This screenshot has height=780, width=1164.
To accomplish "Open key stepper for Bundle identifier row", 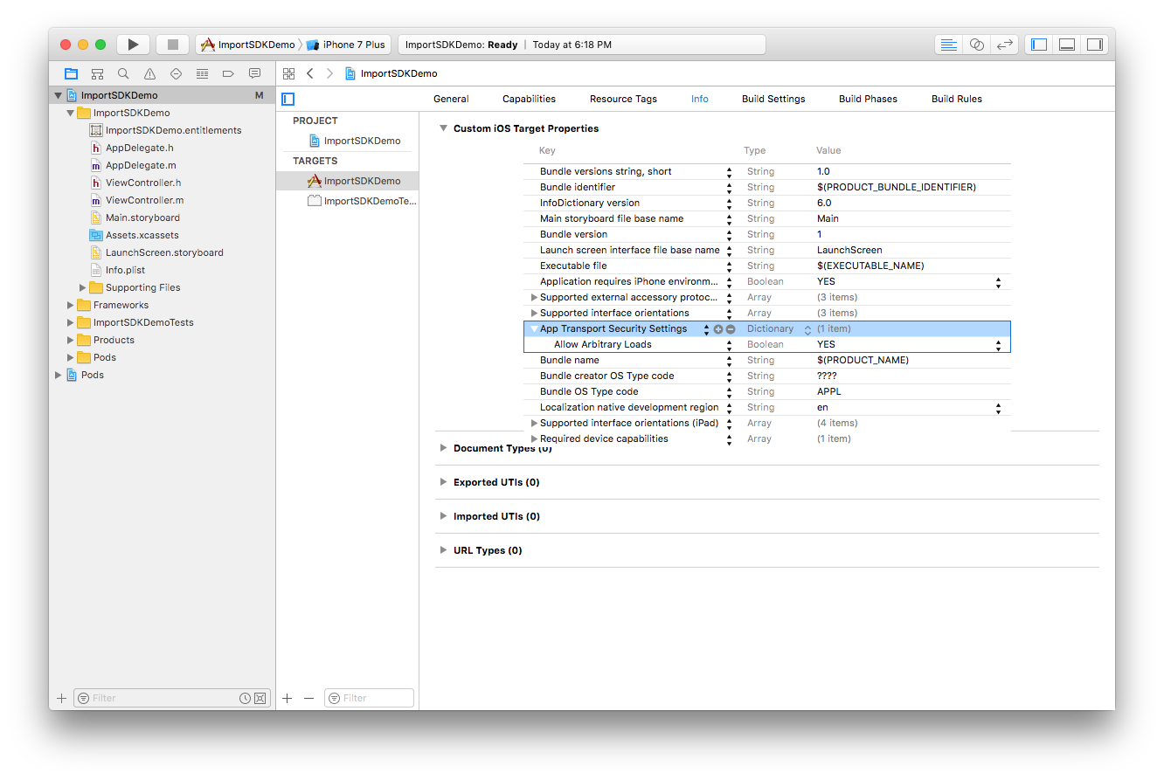I will (x=729, y=188).
